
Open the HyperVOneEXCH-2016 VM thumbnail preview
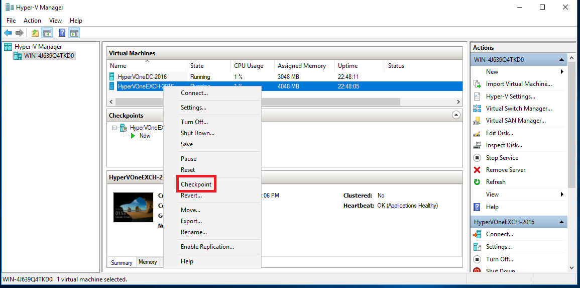[133, 207]
